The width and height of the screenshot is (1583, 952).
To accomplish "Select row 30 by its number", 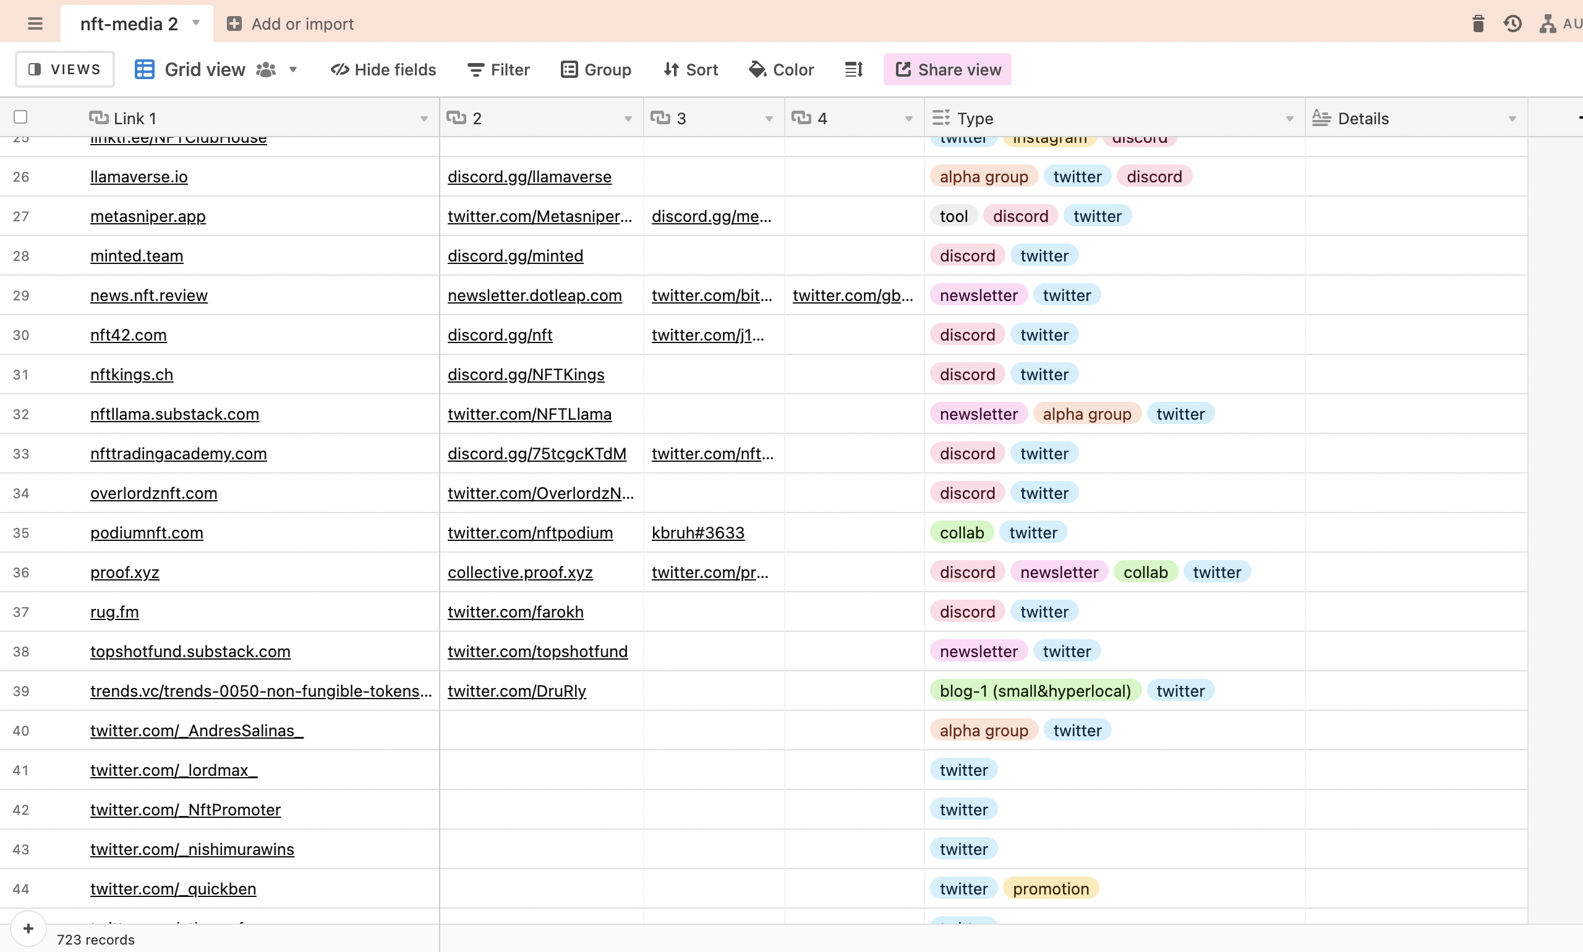I will [x=21, y=335].
